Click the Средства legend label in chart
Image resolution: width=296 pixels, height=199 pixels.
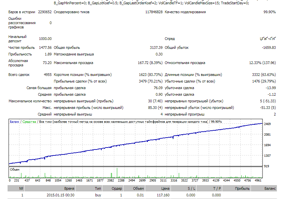(29, 122)
